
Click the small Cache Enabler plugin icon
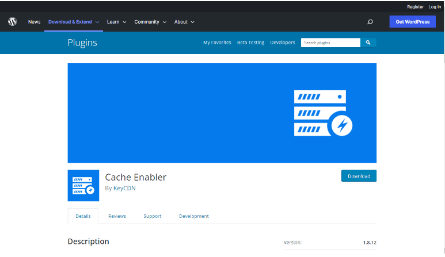(83, 186)
